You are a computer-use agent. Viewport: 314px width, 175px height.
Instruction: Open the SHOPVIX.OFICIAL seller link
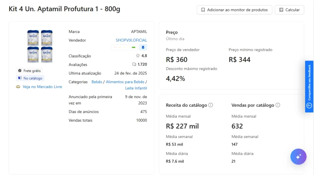[131, 40]
